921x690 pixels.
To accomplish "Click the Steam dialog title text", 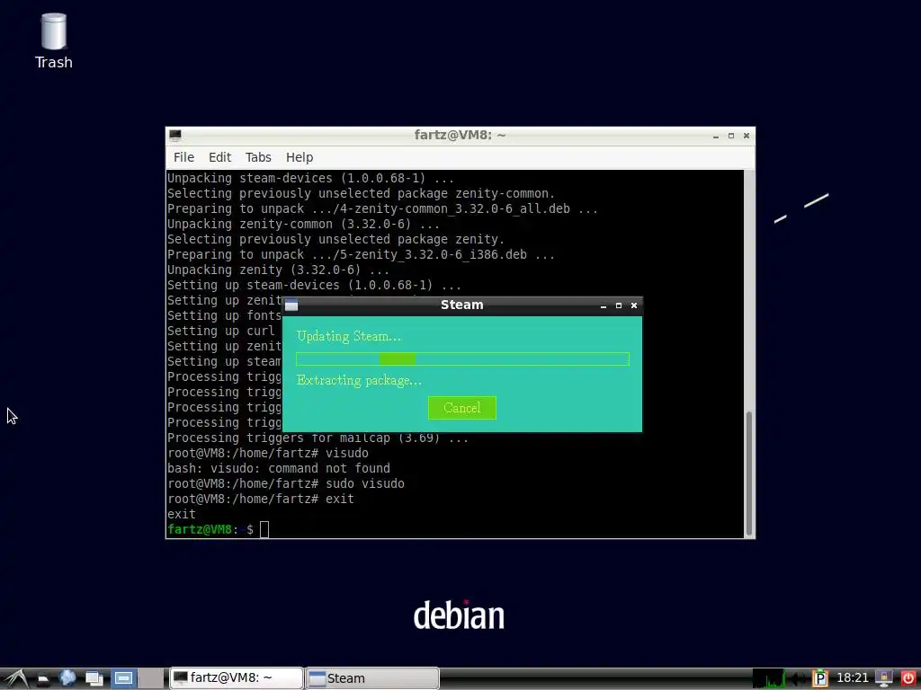I will click(462, 305).
